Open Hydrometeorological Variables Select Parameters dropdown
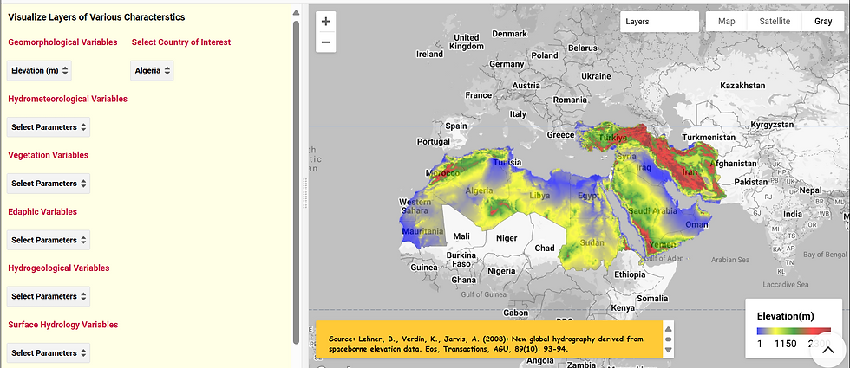850x368 pixels. 49,127
